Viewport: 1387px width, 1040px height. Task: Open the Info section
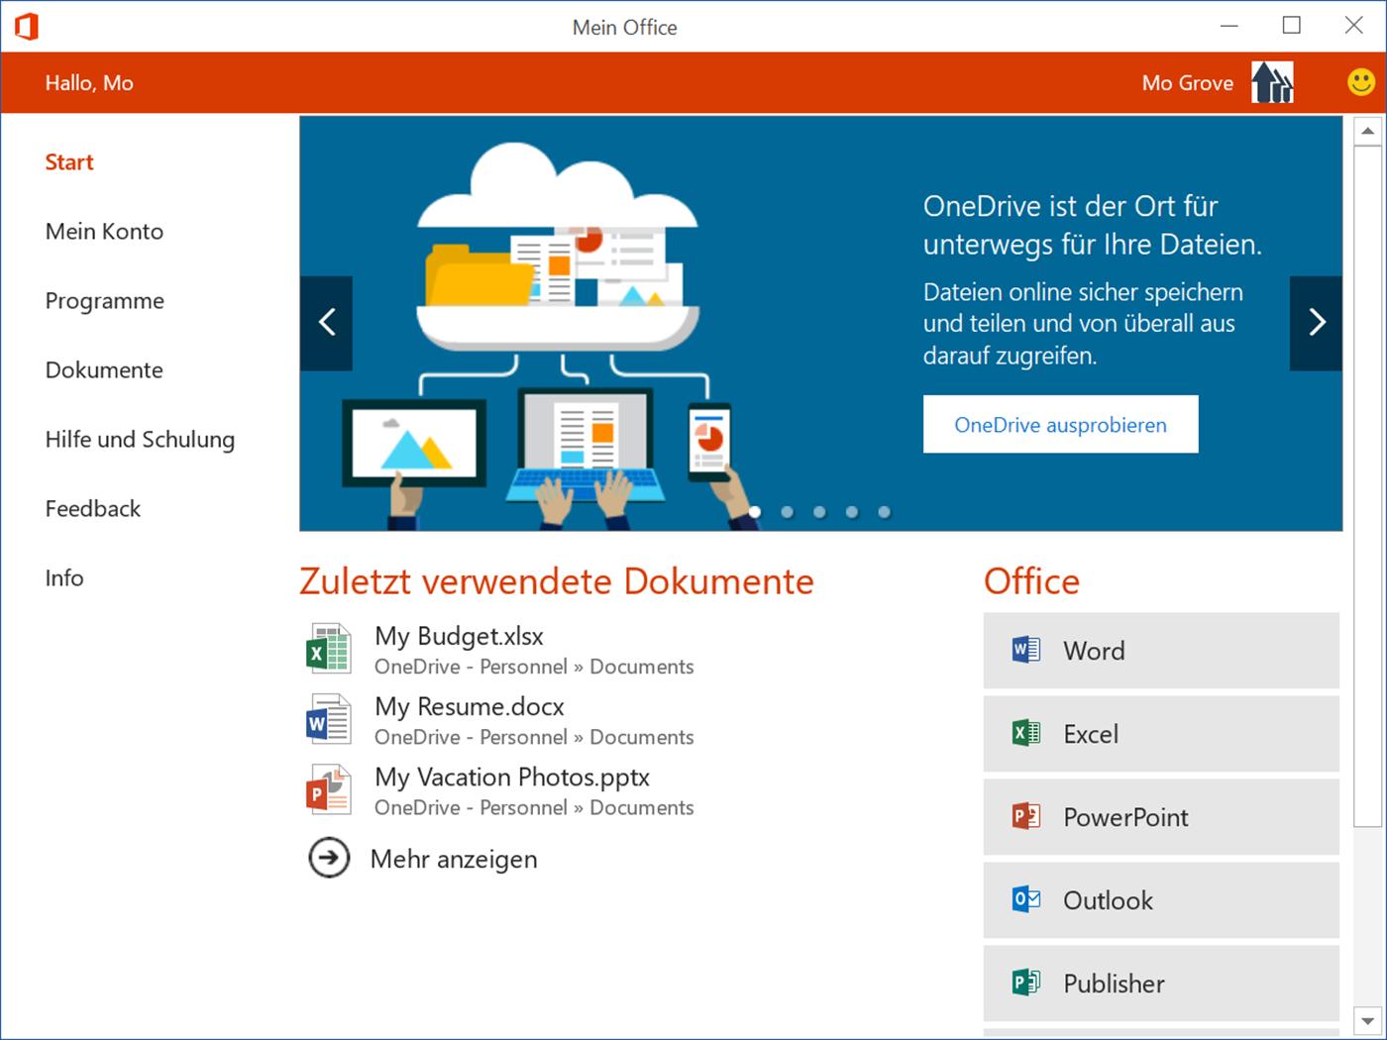(64, 578)
